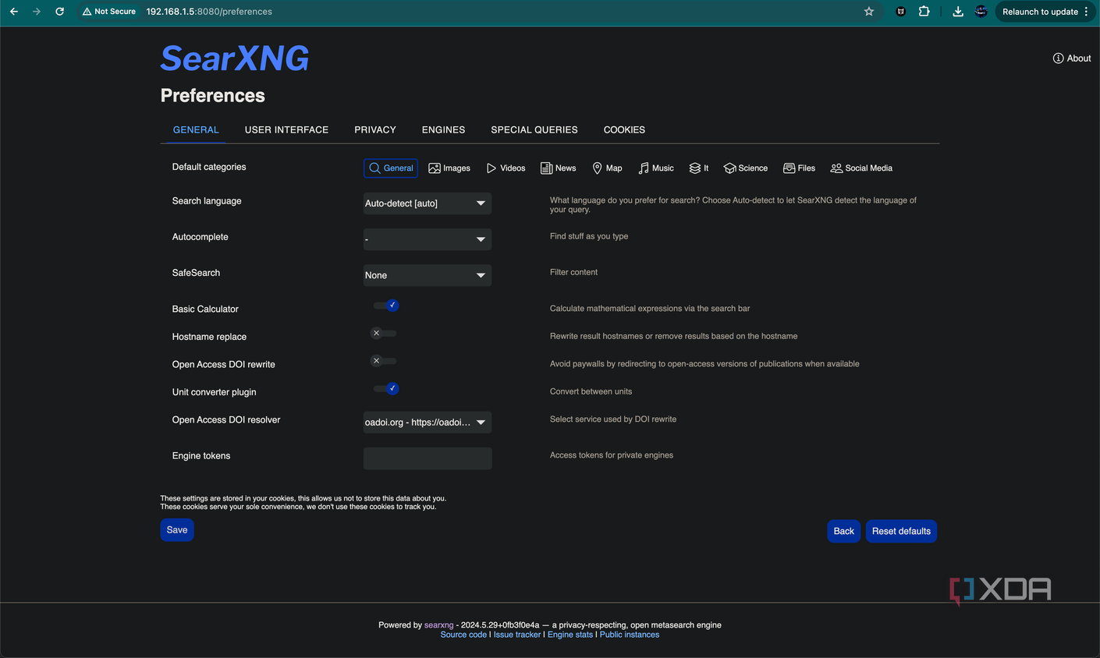Switch to the Privacy tab

point(375,130)
